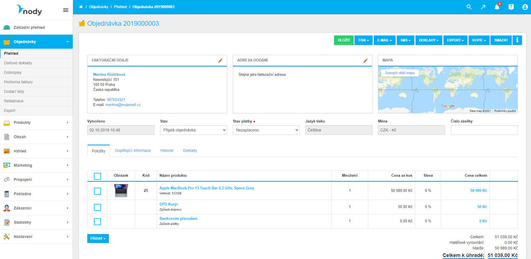Click the home icon in breadcrumb
Viewport: 531px width, 259px height.
coord(81,7)
